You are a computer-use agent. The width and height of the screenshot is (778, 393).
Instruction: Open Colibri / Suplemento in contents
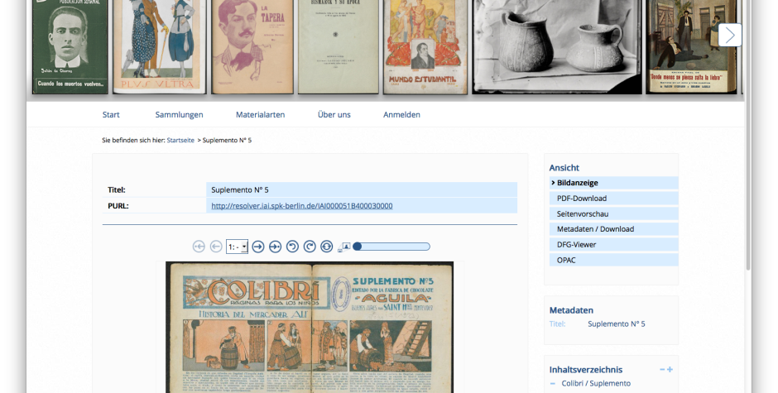coord(596,384)
